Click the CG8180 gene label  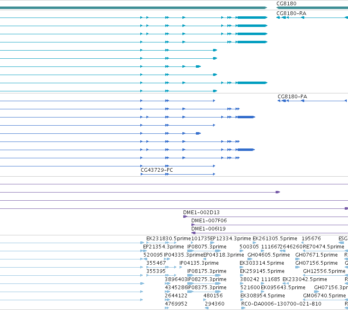(286, 4)
